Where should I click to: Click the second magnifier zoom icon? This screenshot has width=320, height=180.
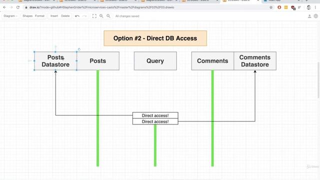[x=108, y=16]
